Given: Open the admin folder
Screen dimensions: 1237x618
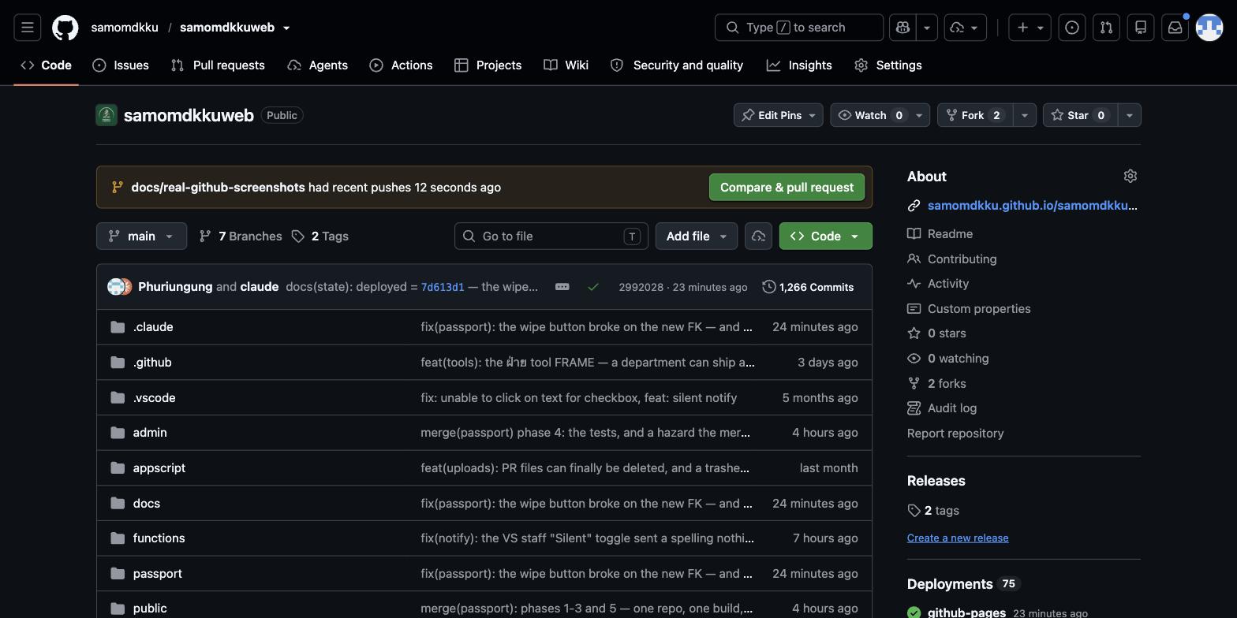Looking at the screenshot, I should point(150,433).
